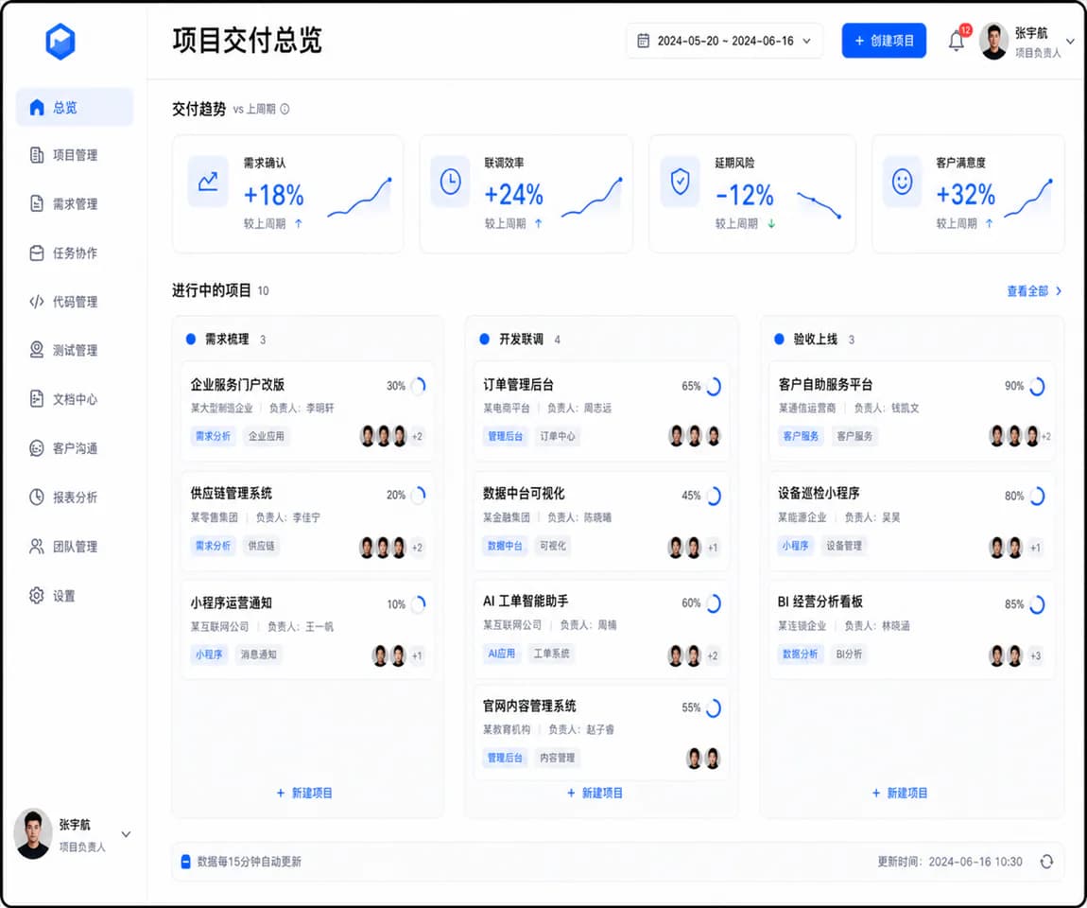
Task: Click the 90% progress ring on 客户自助服务平台
Action: pos(1037,386)
